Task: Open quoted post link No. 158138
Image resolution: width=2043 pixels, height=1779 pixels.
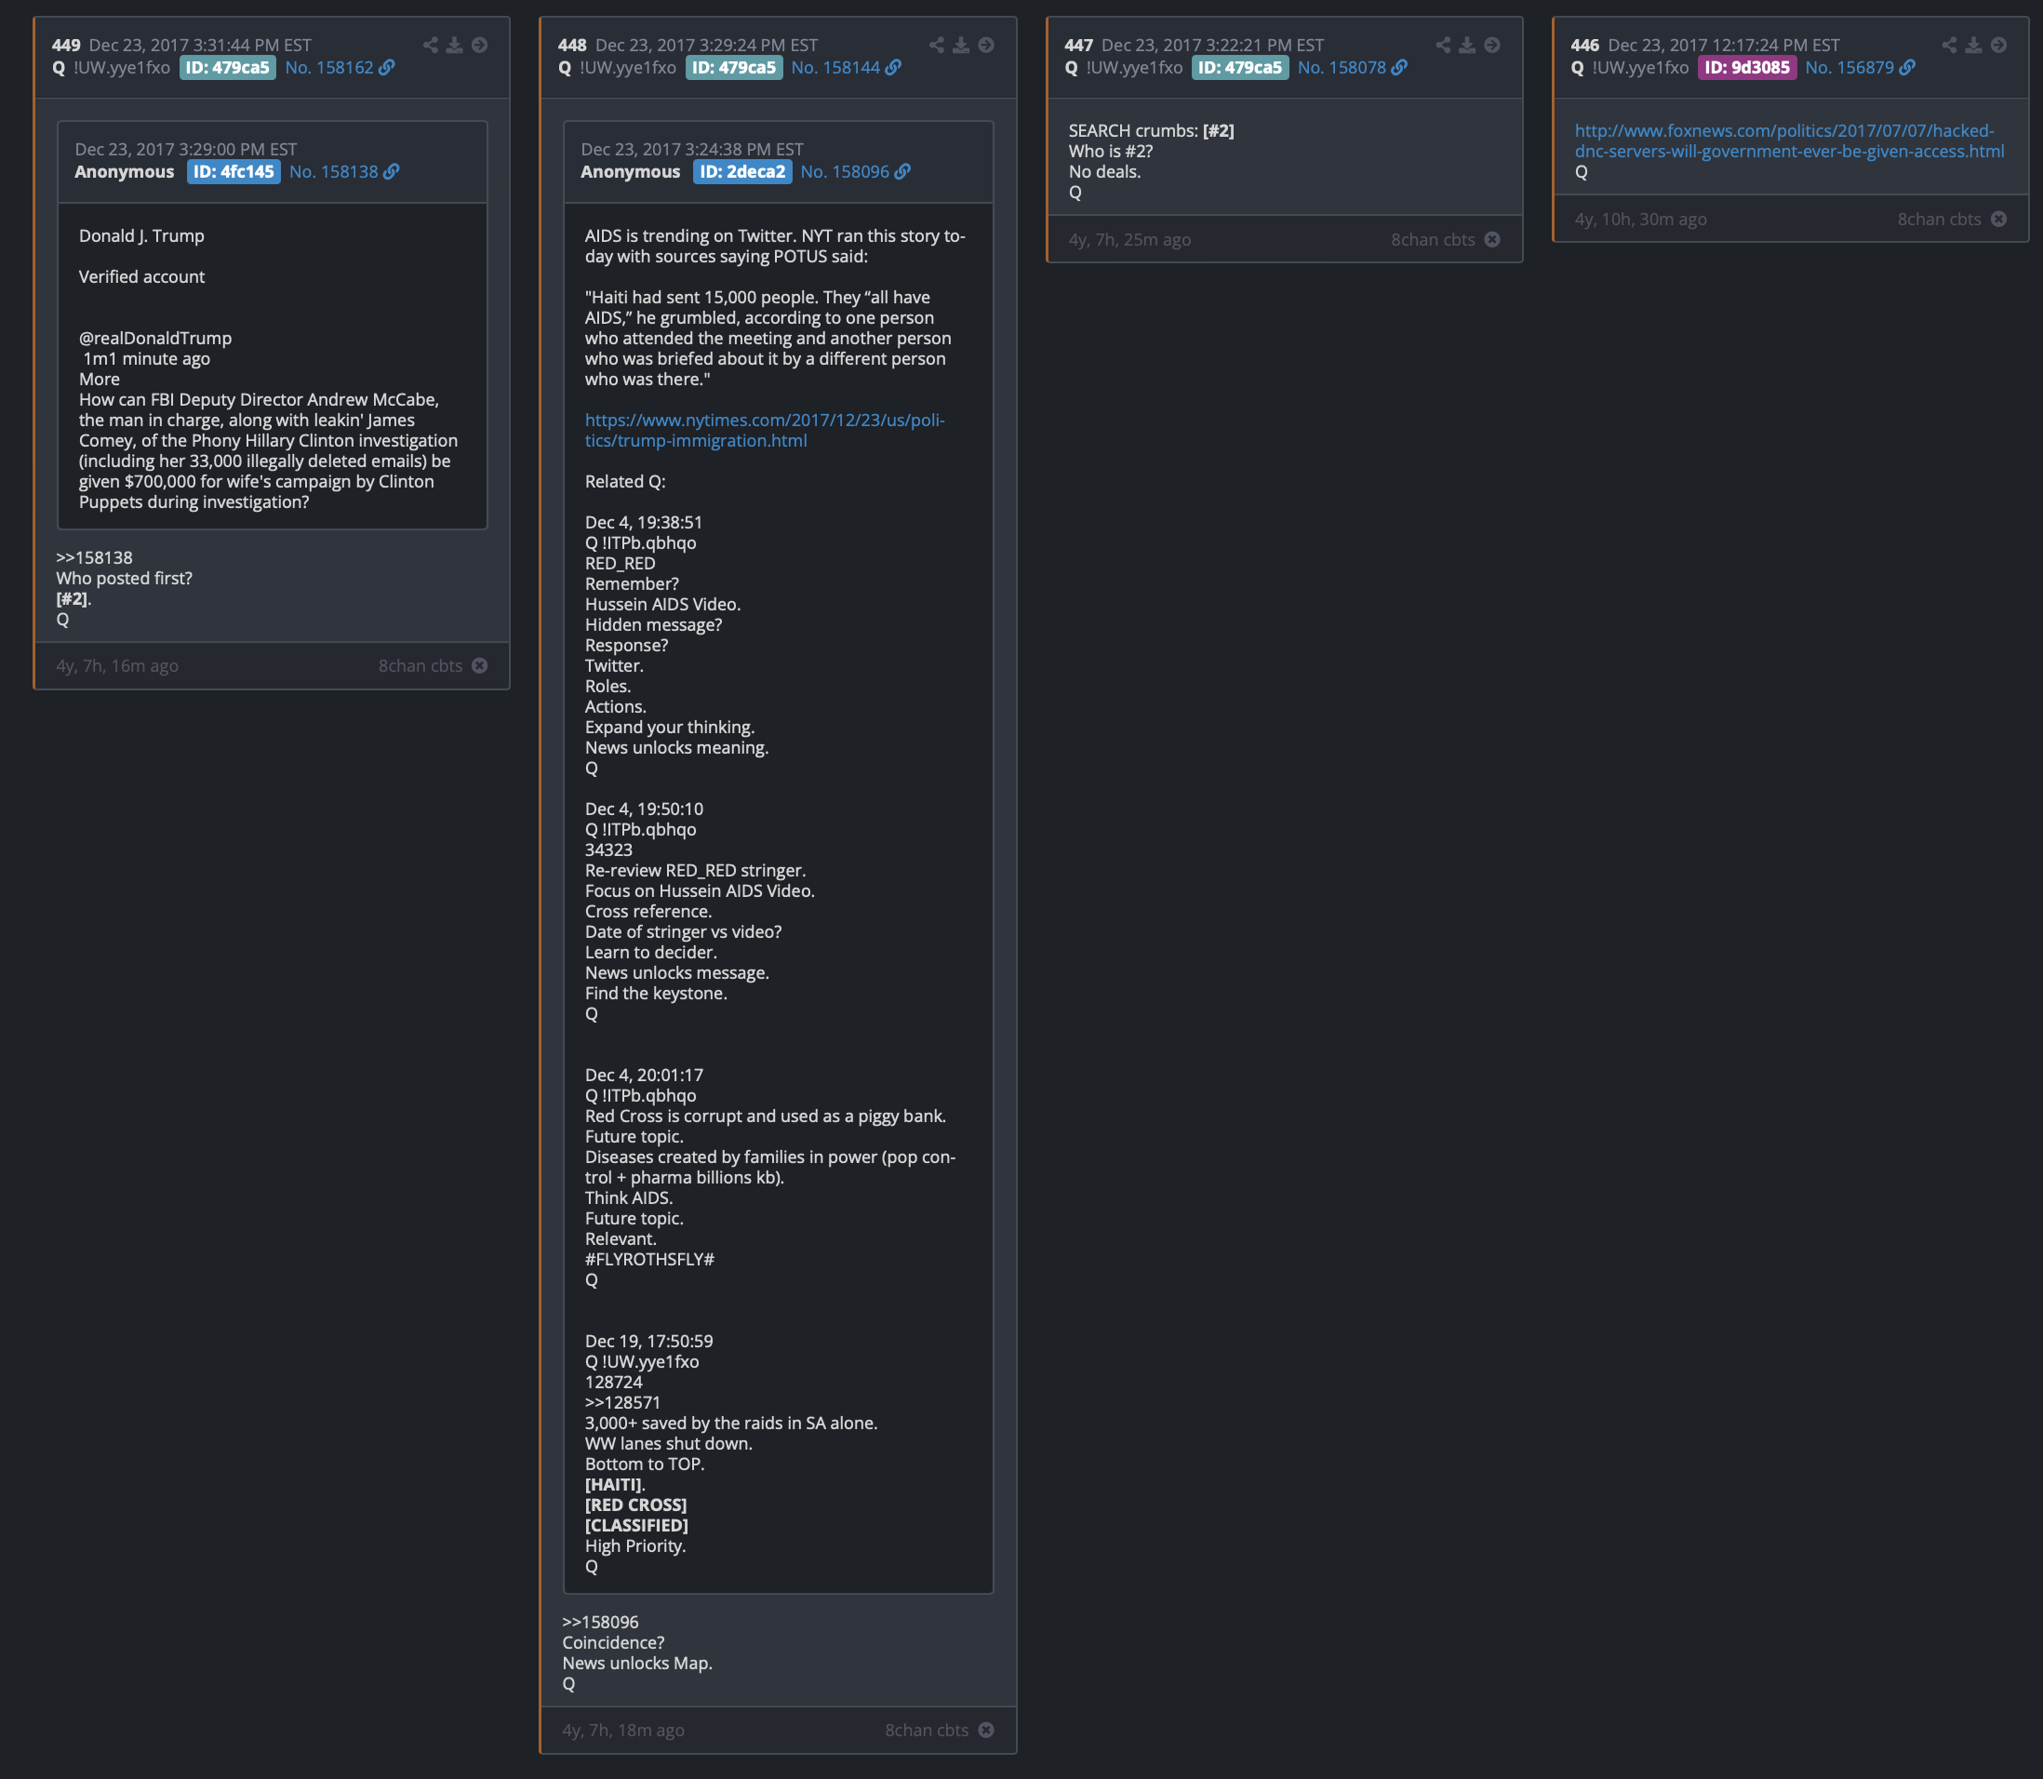Action: point(334,172)
